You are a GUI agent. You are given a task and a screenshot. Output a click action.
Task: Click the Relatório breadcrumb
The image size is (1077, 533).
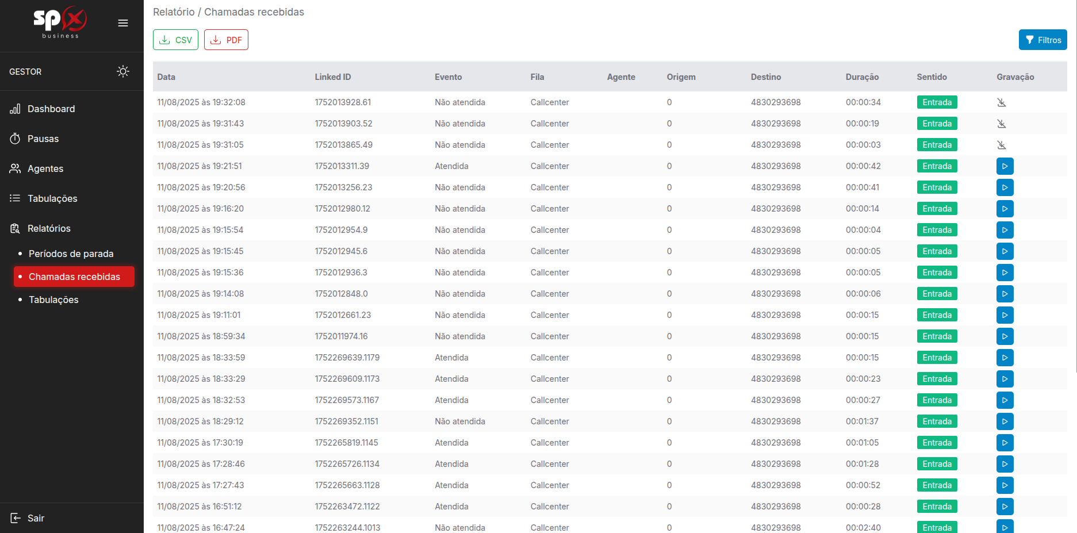pyautogui.click(x=174, y=12)
